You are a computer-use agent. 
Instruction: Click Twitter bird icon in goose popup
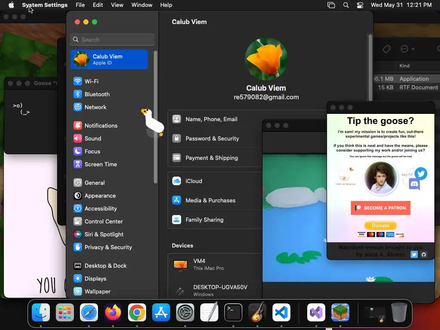(421, 174)
